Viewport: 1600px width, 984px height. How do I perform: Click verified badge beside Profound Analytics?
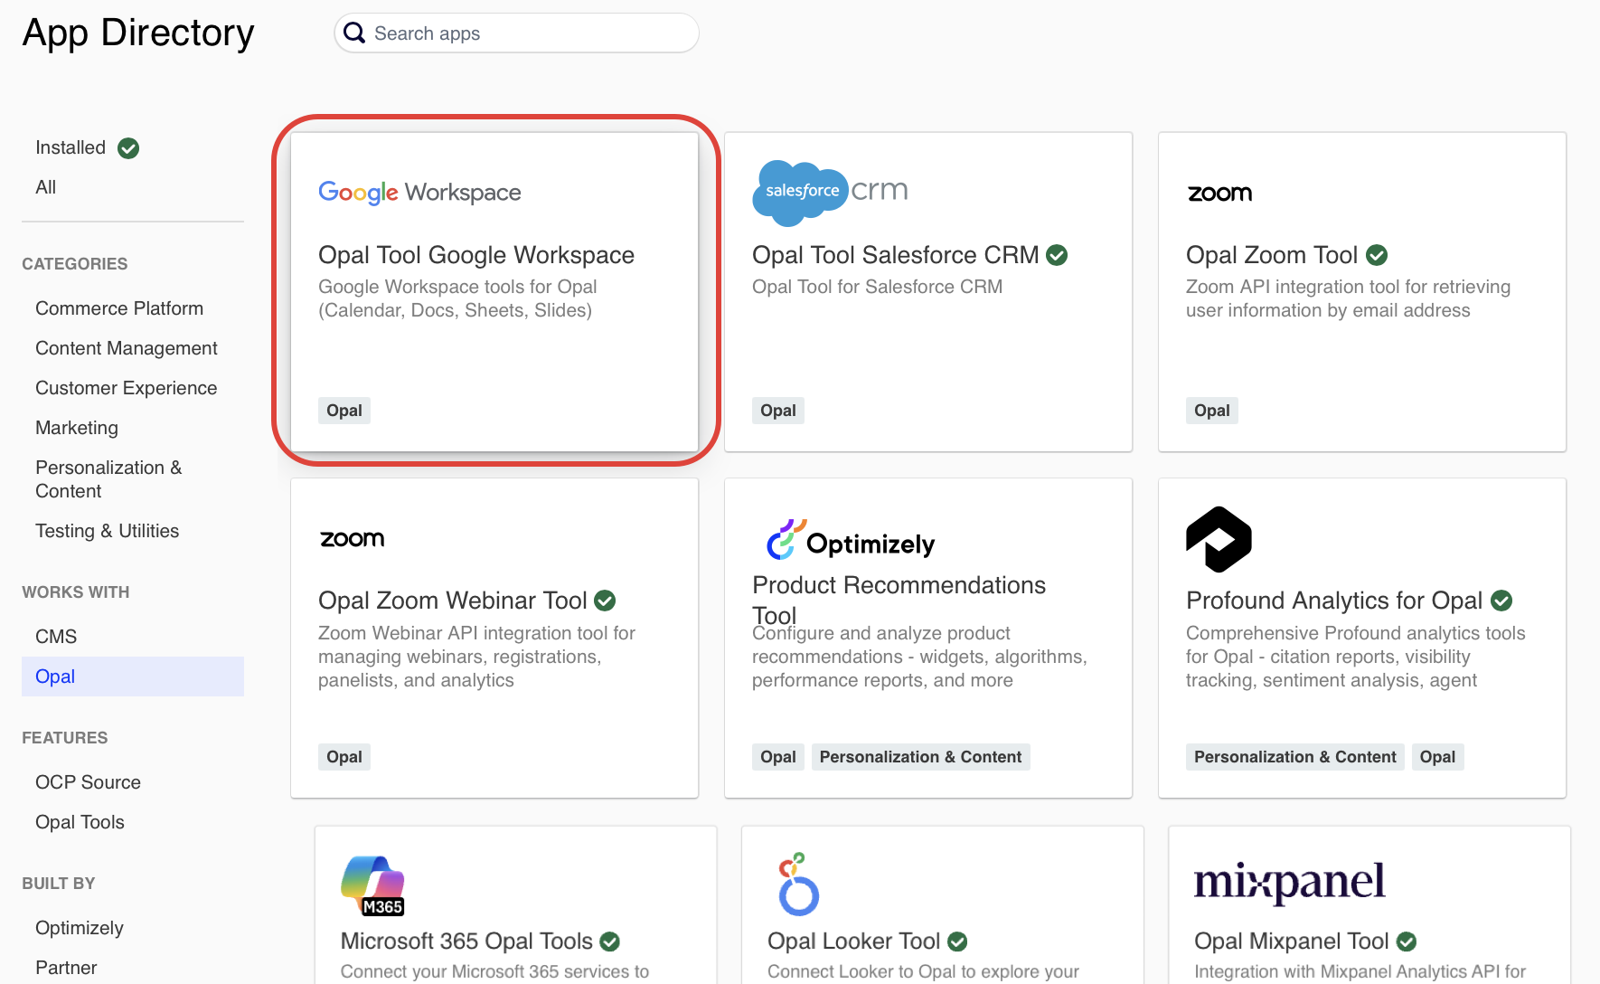1501,601
